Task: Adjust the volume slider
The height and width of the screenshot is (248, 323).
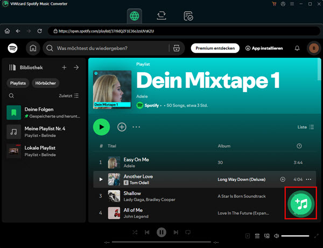Action: point(295,236)
